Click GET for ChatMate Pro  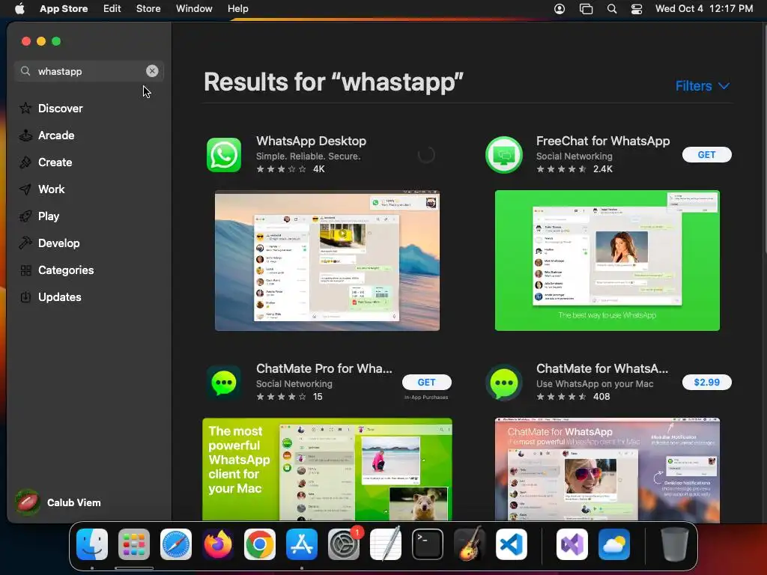click(426, 383)
